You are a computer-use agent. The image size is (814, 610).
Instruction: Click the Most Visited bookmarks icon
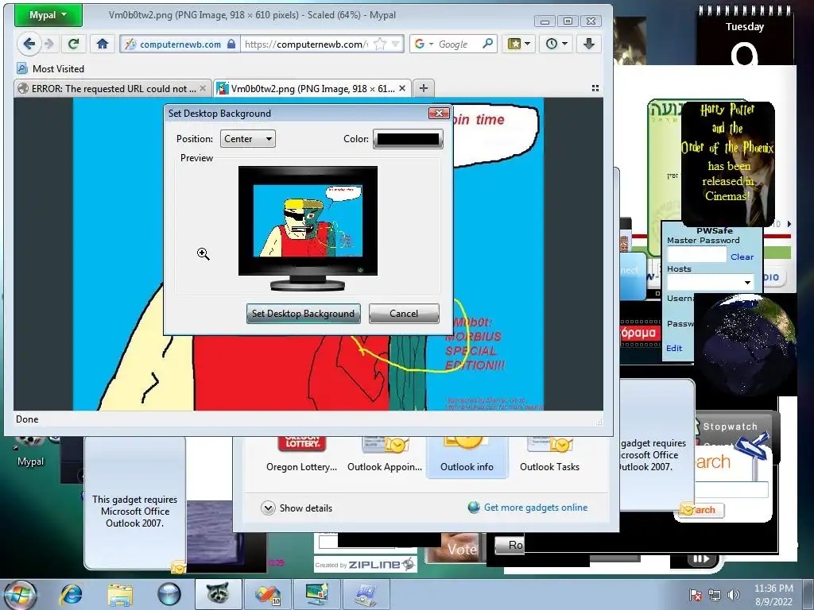pos(22,68)
